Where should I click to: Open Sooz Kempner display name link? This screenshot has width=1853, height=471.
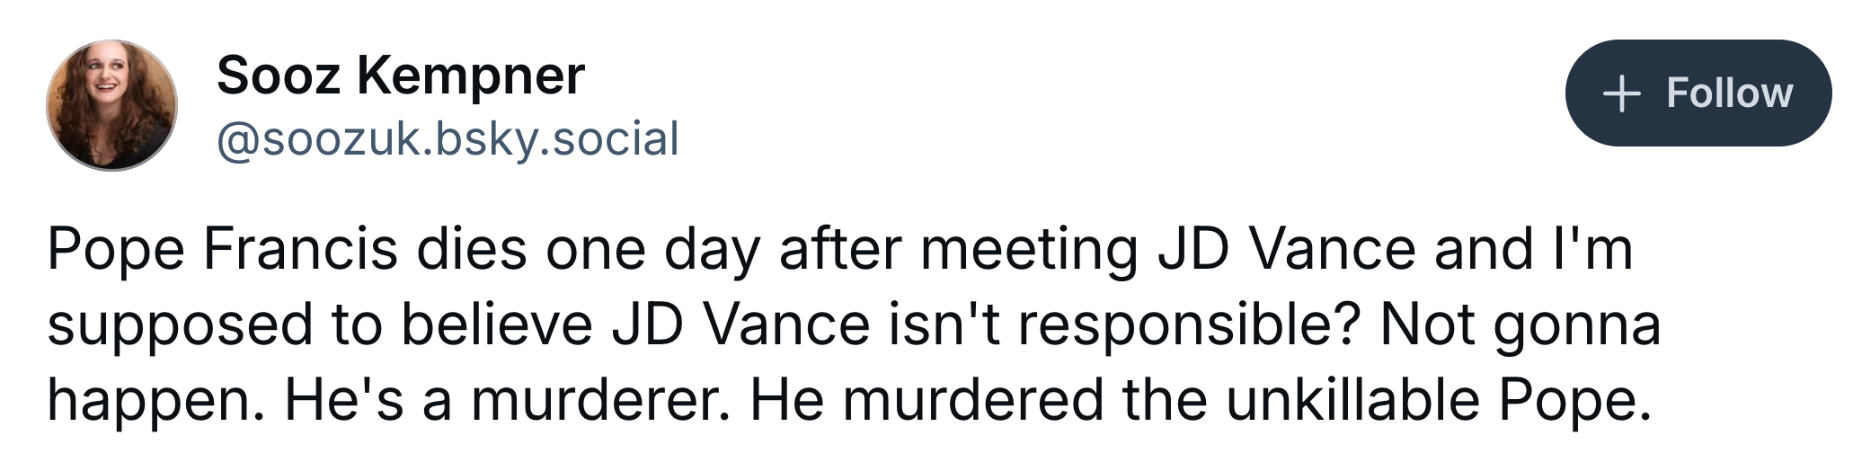tap(400, 76)
